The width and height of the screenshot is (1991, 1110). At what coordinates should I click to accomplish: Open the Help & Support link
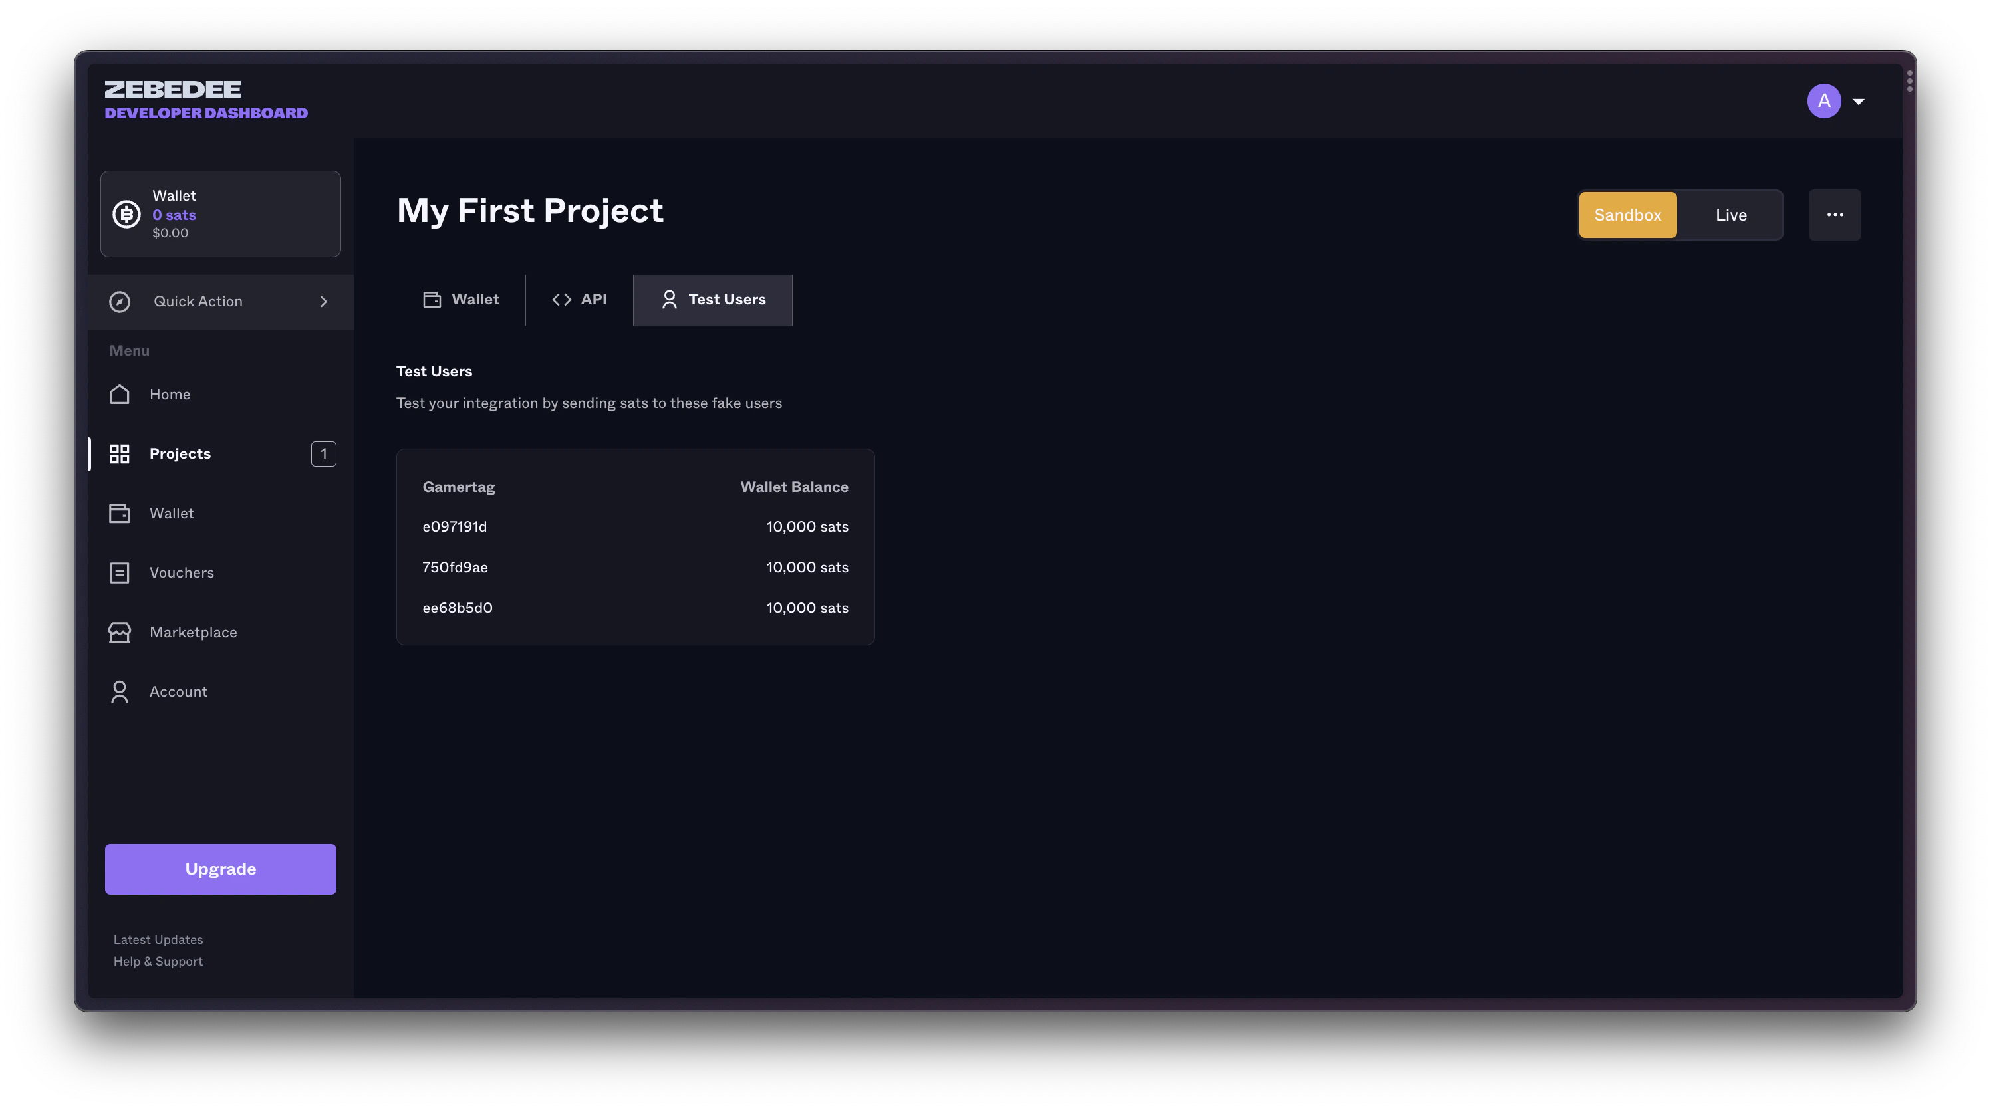point(158,961)
